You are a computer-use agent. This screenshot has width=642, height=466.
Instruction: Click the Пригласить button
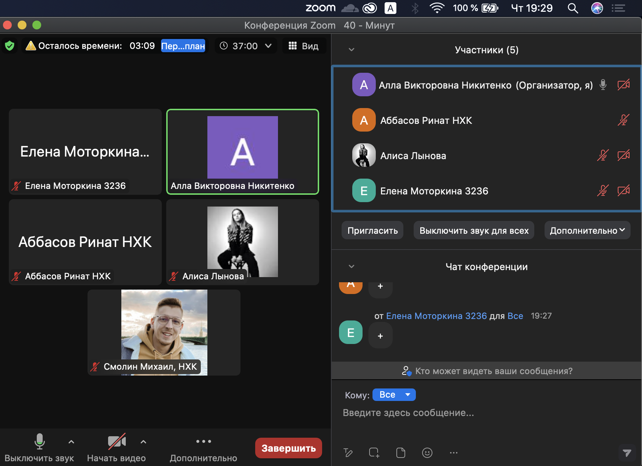(372, 230)
